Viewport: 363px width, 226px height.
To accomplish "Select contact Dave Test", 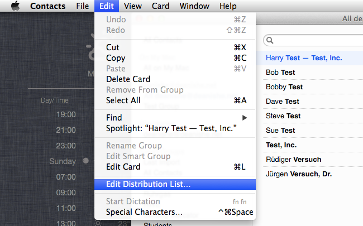I will click(x=309, y=102).
